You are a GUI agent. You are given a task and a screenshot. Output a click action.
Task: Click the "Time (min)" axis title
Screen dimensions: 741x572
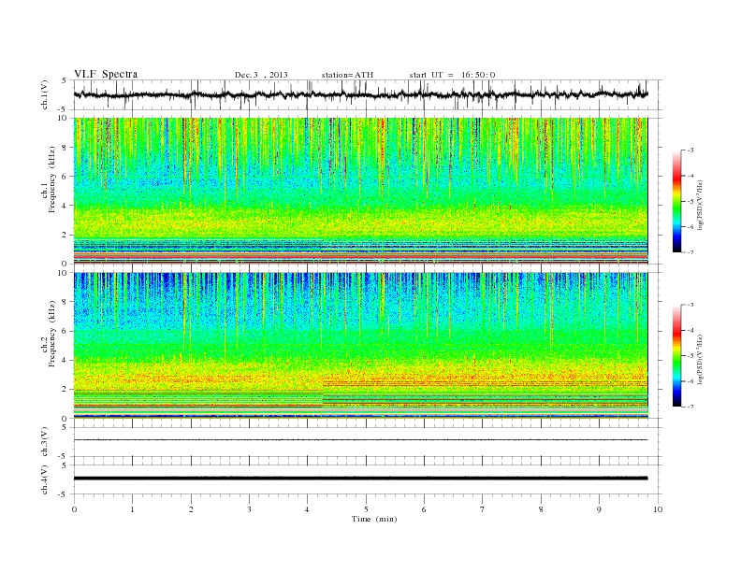click(374, 519)
